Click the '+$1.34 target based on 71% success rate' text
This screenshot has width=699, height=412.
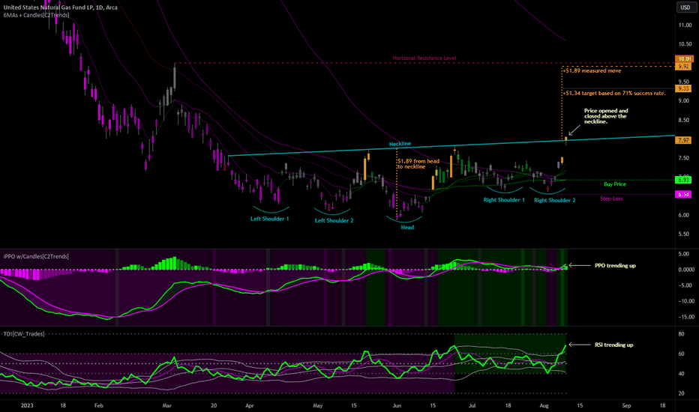coord(614,93)
